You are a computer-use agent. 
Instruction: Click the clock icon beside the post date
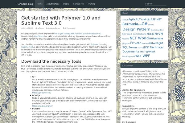(22, 28)
